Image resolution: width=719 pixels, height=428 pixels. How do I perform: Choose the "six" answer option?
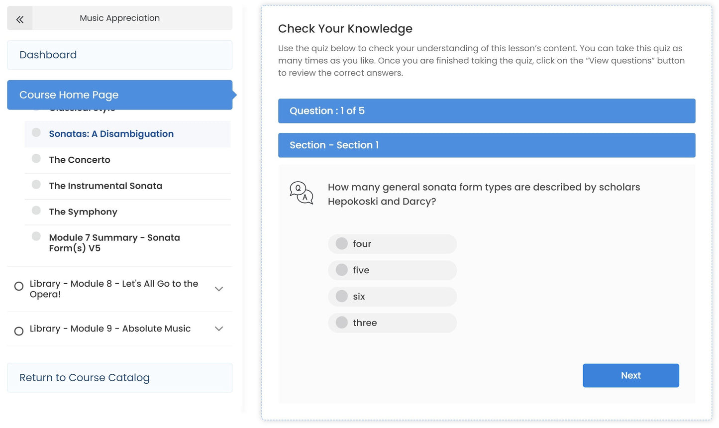point(342,297)
